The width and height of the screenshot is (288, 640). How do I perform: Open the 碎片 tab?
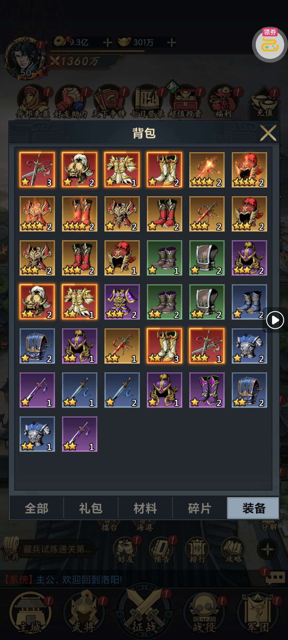(199, 508)
